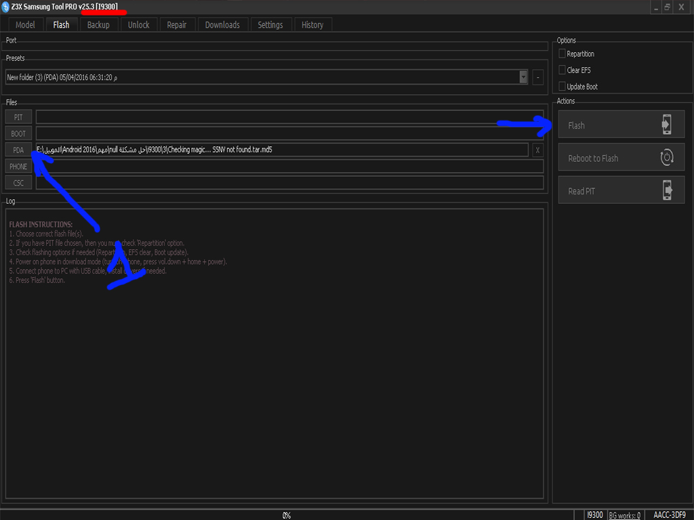The image size is (694, 520).
Task: Click log line 'Press Flash button'
Action: pyautogui.click(x=37, y=280)
